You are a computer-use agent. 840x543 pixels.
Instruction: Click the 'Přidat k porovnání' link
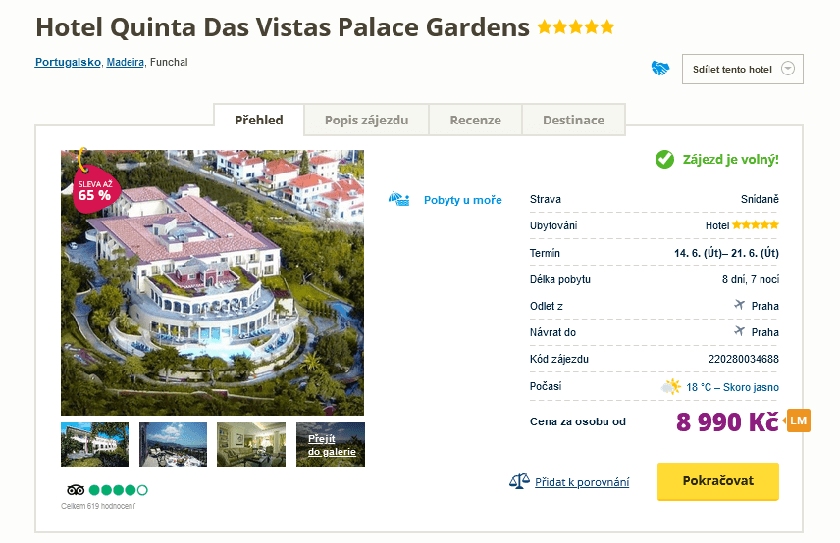click(582, 482)
